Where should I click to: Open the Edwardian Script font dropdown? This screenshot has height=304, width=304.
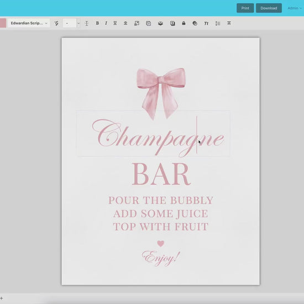pos(29,23)
